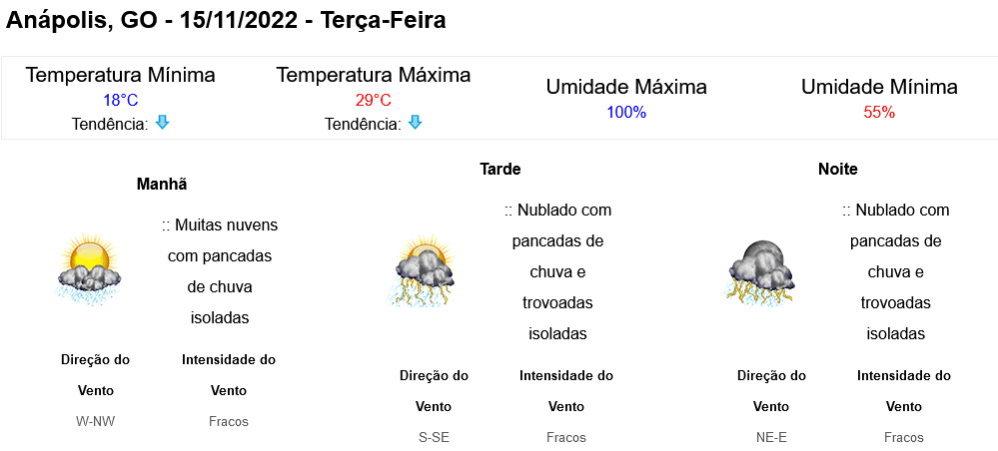Click the maximum temperature trend down arrow
Viewport: 998px width, 451px height.
click(x=415, y=122)
